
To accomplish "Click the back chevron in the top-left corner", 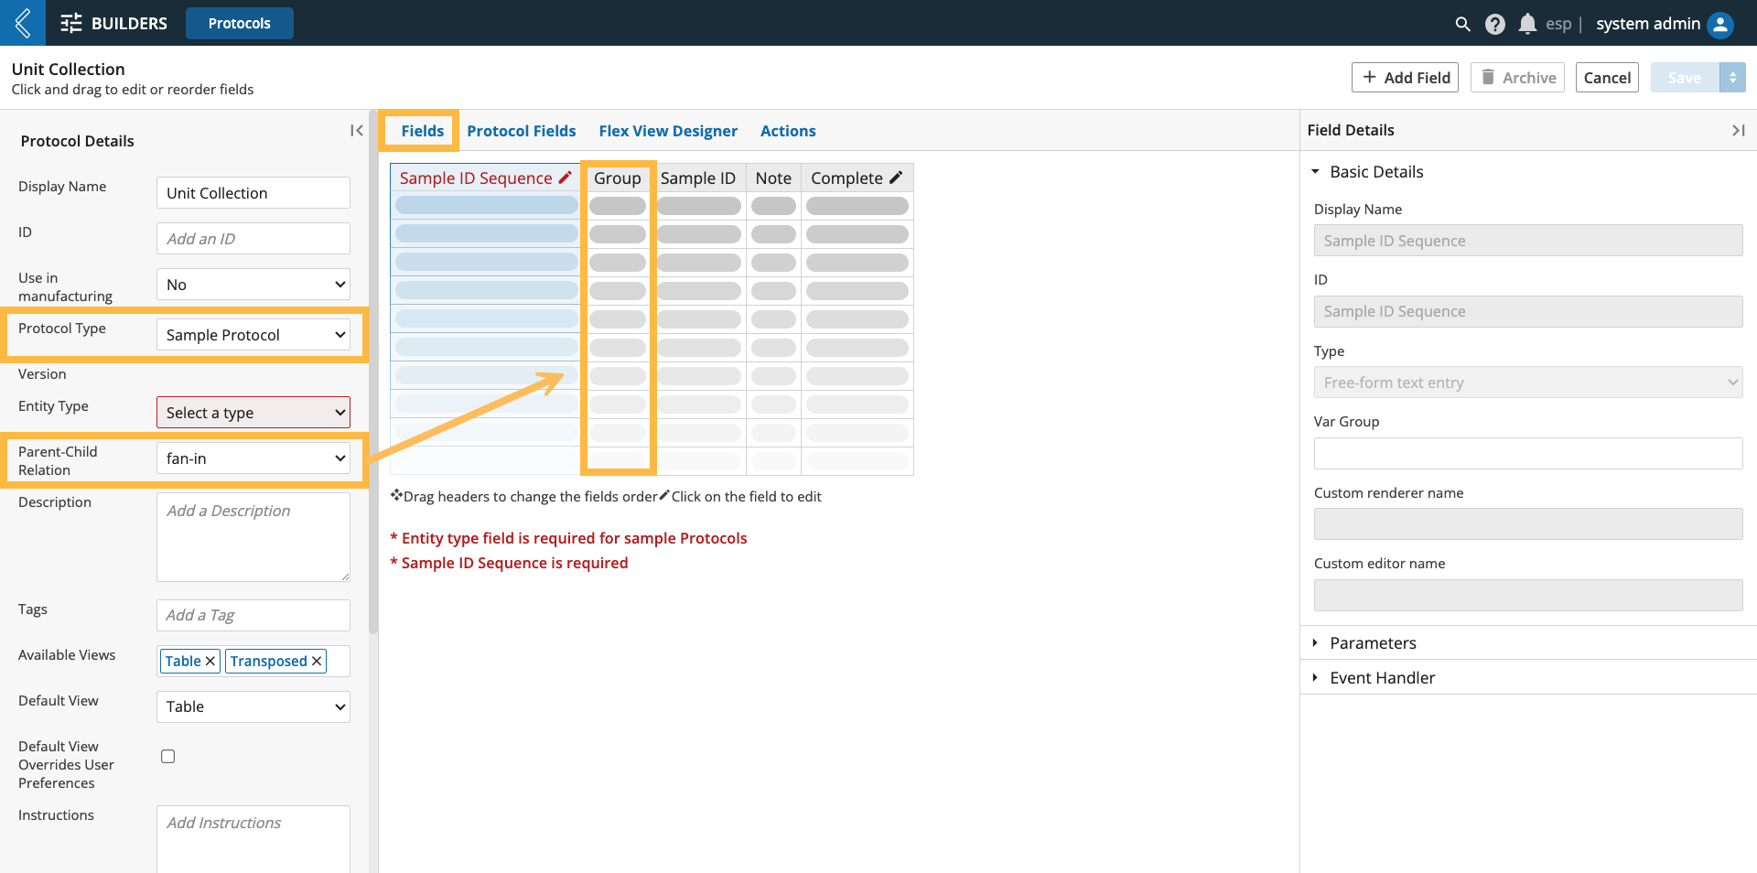I will click(23, 23).
